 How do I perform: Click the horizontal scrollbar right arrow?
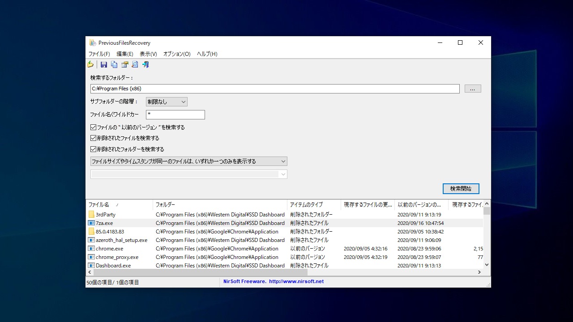click(479, 272)
